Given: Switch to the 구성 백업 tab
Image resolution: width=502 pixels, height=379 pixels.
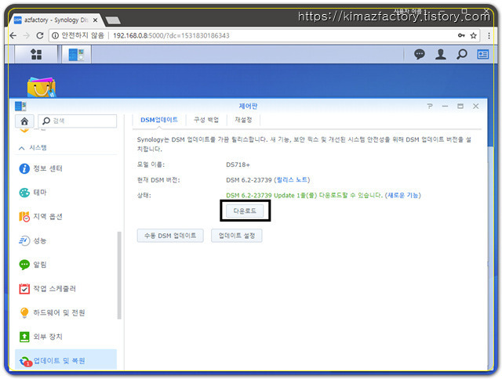Looking at the screenshot, I should tap(206, 120).
